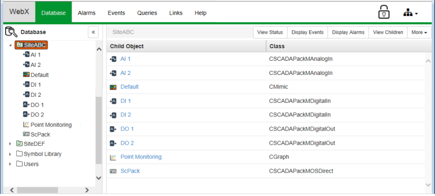
Task: Click the View Status button
Action: click(270, 32)
